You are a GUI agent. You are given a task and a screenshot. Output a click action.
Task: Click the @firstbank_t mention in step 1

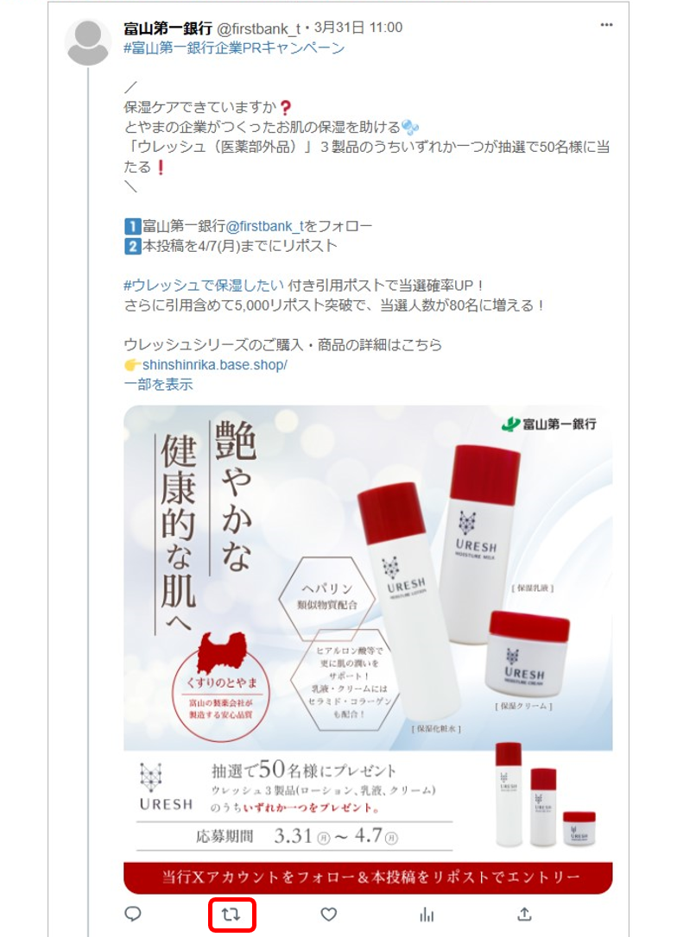click(264, 226)
